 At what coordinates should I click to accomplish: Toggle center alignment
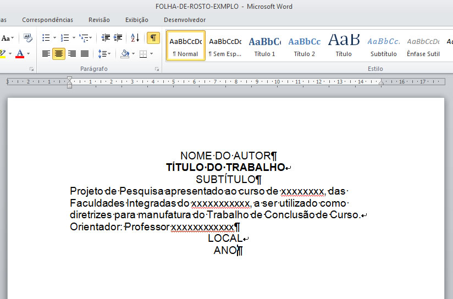pyautogui.click(x=59, y=54)
